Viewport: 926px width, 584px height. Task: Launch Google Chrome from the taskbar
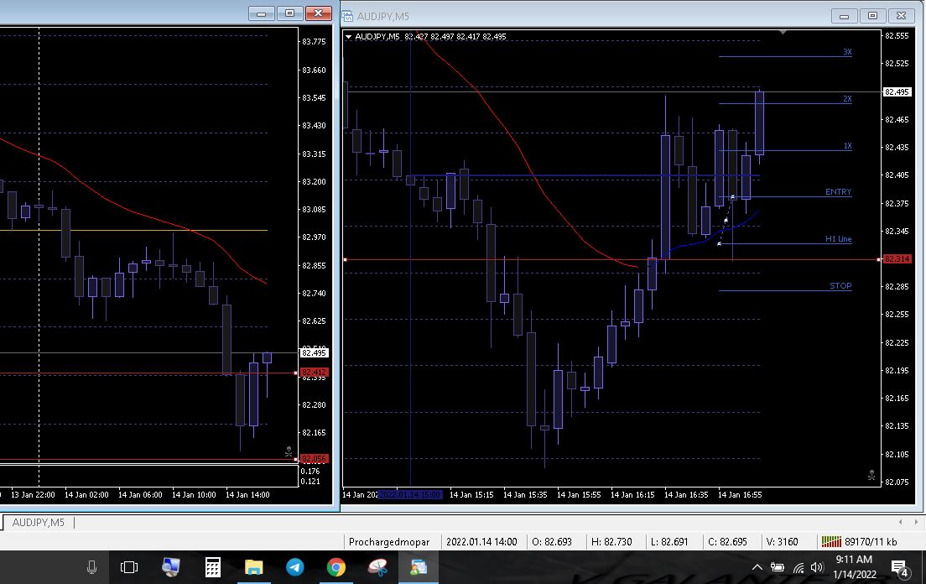click(x=336, y=567)
